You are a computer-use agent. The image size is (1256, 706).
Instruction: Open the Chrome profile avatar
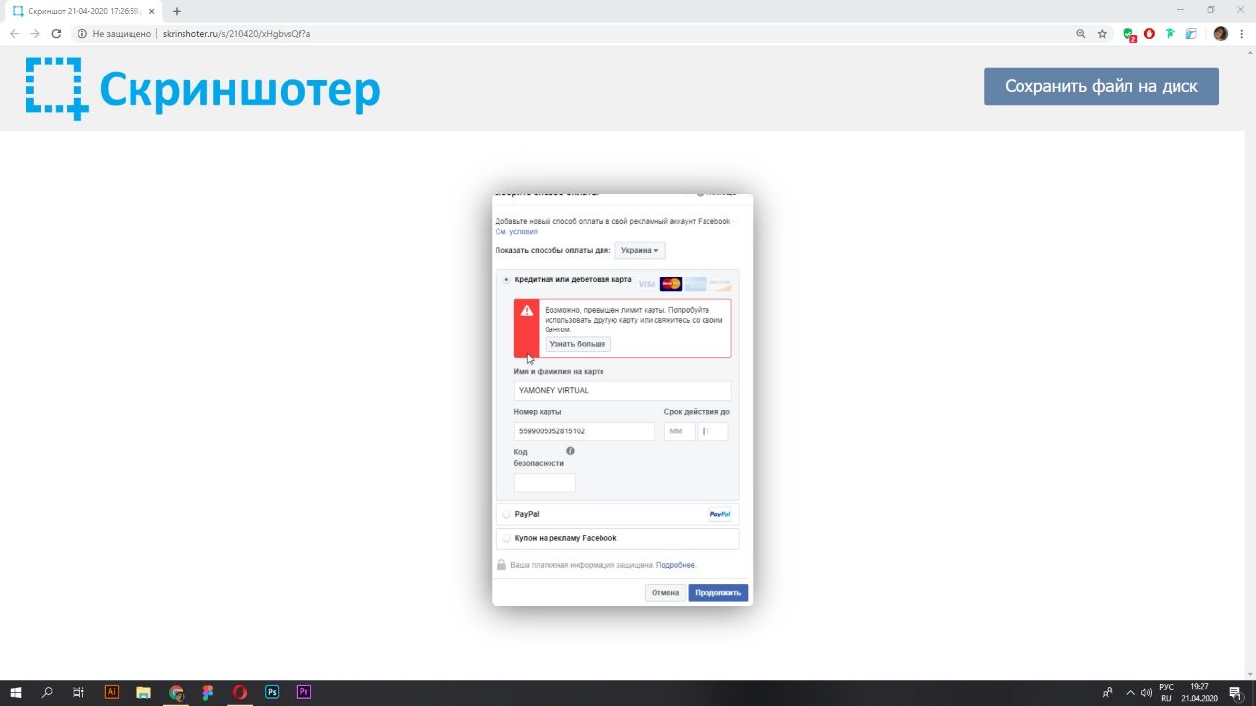pos(1220,33)
